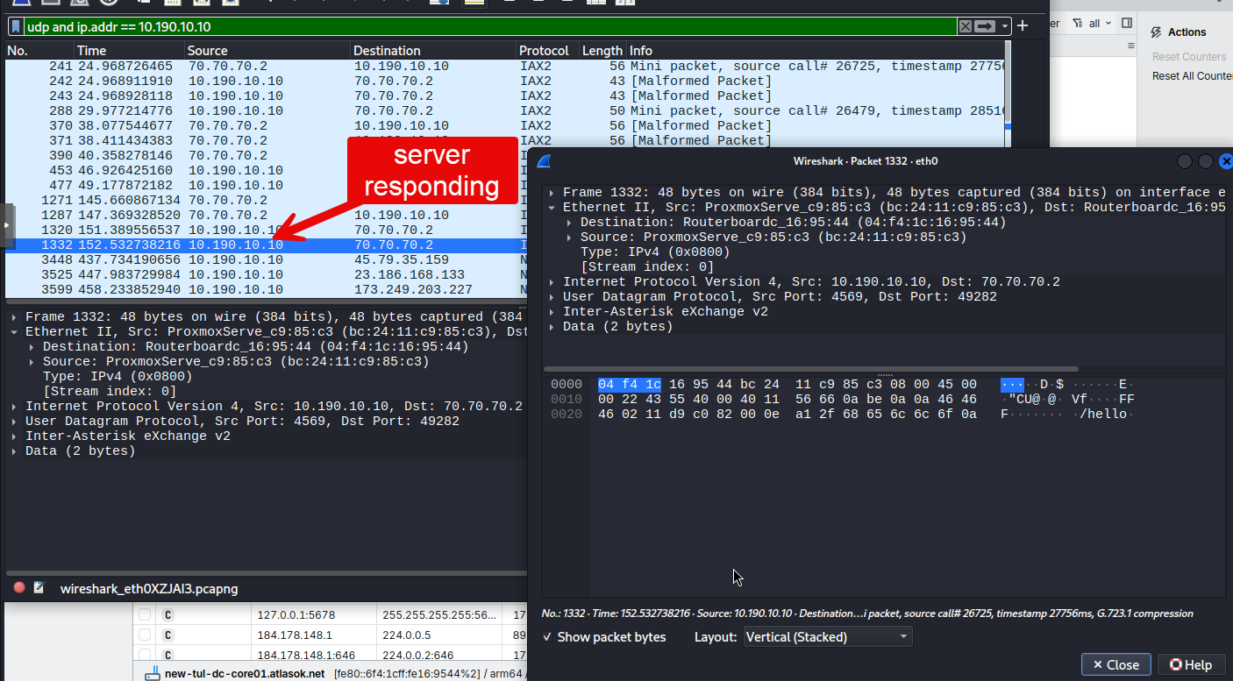Image resolution: width=1233 pixels, height=681 pixels.
Task: Click 'Type: IPv4 (0x0800)' in the packet dialog
Action: (x=656, y=252)
